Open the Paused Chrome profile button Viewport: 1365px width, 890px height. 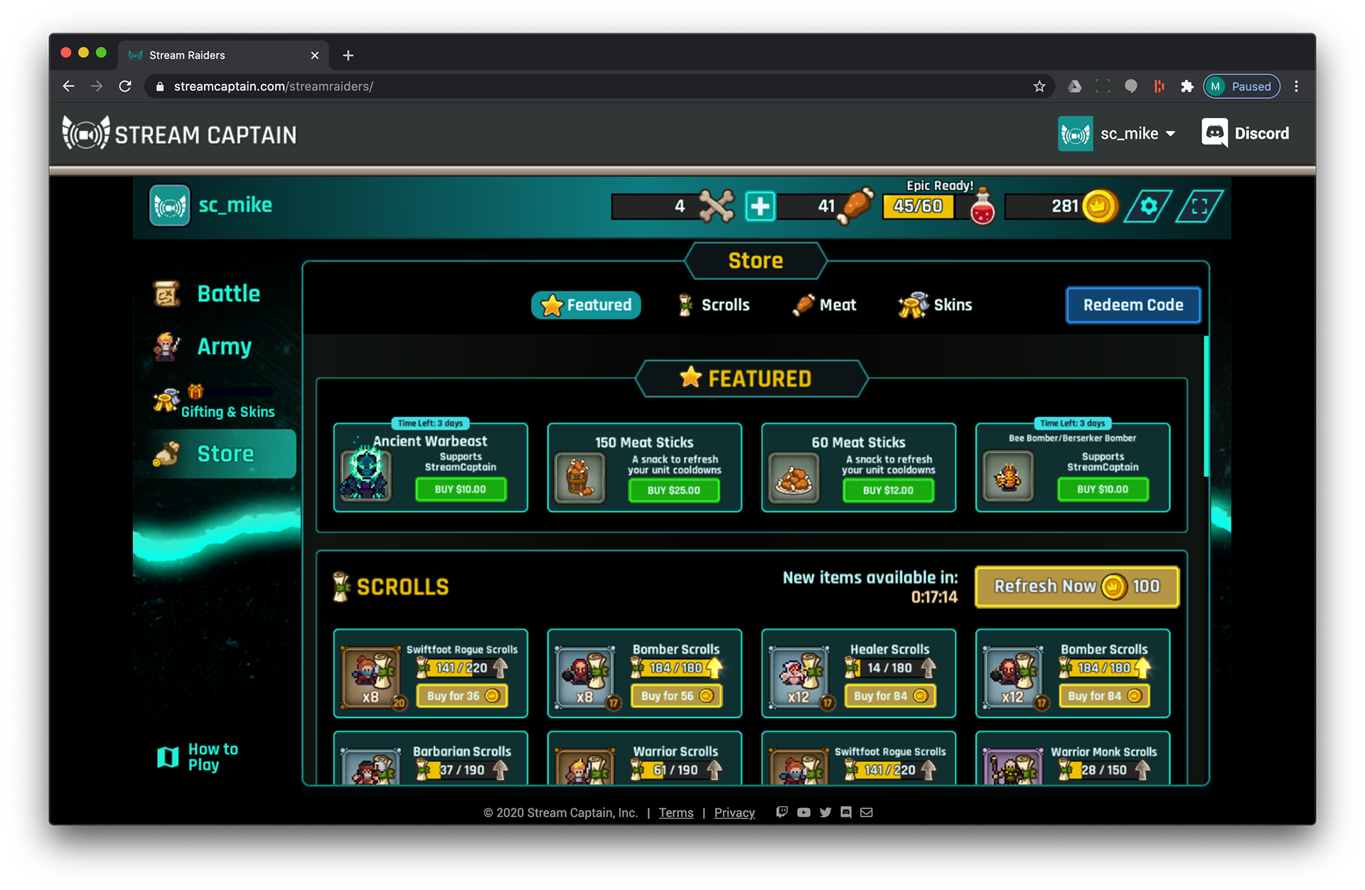[x=1241, y=86]
